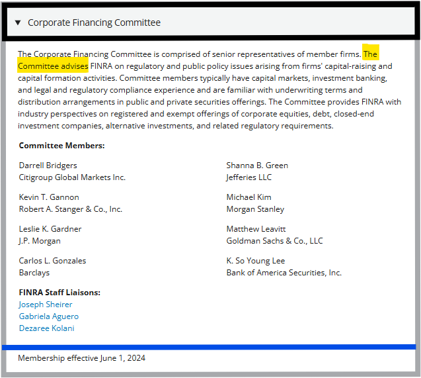Click highlighted text 'Committee advises'

click(53, 66)
